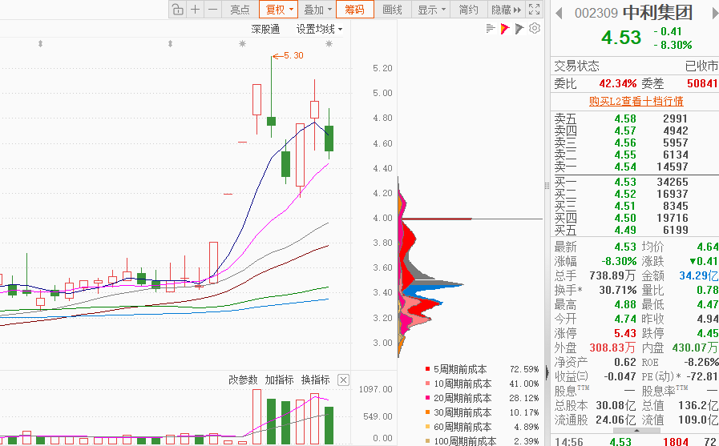Viewport: 719px width, 446px height.
Task: Click the 30周期前成本 orange legend swatch
Action: pos(428,412)
